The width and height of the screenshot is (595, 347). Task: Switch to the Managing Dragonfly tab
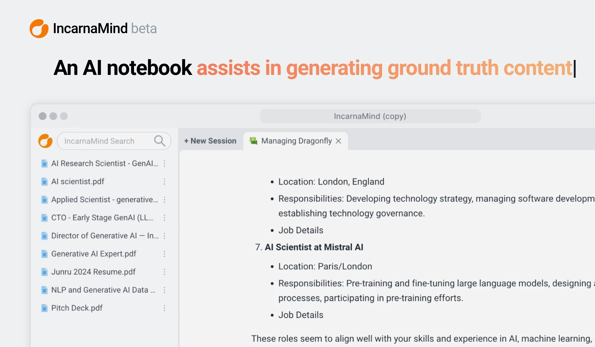pos(296,141)
